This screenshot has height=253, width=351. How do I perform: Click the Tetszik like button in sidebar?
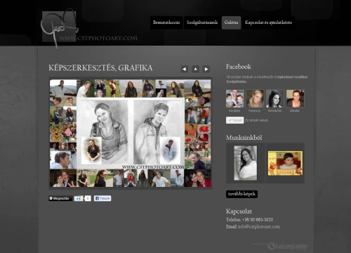click(235, 120)
